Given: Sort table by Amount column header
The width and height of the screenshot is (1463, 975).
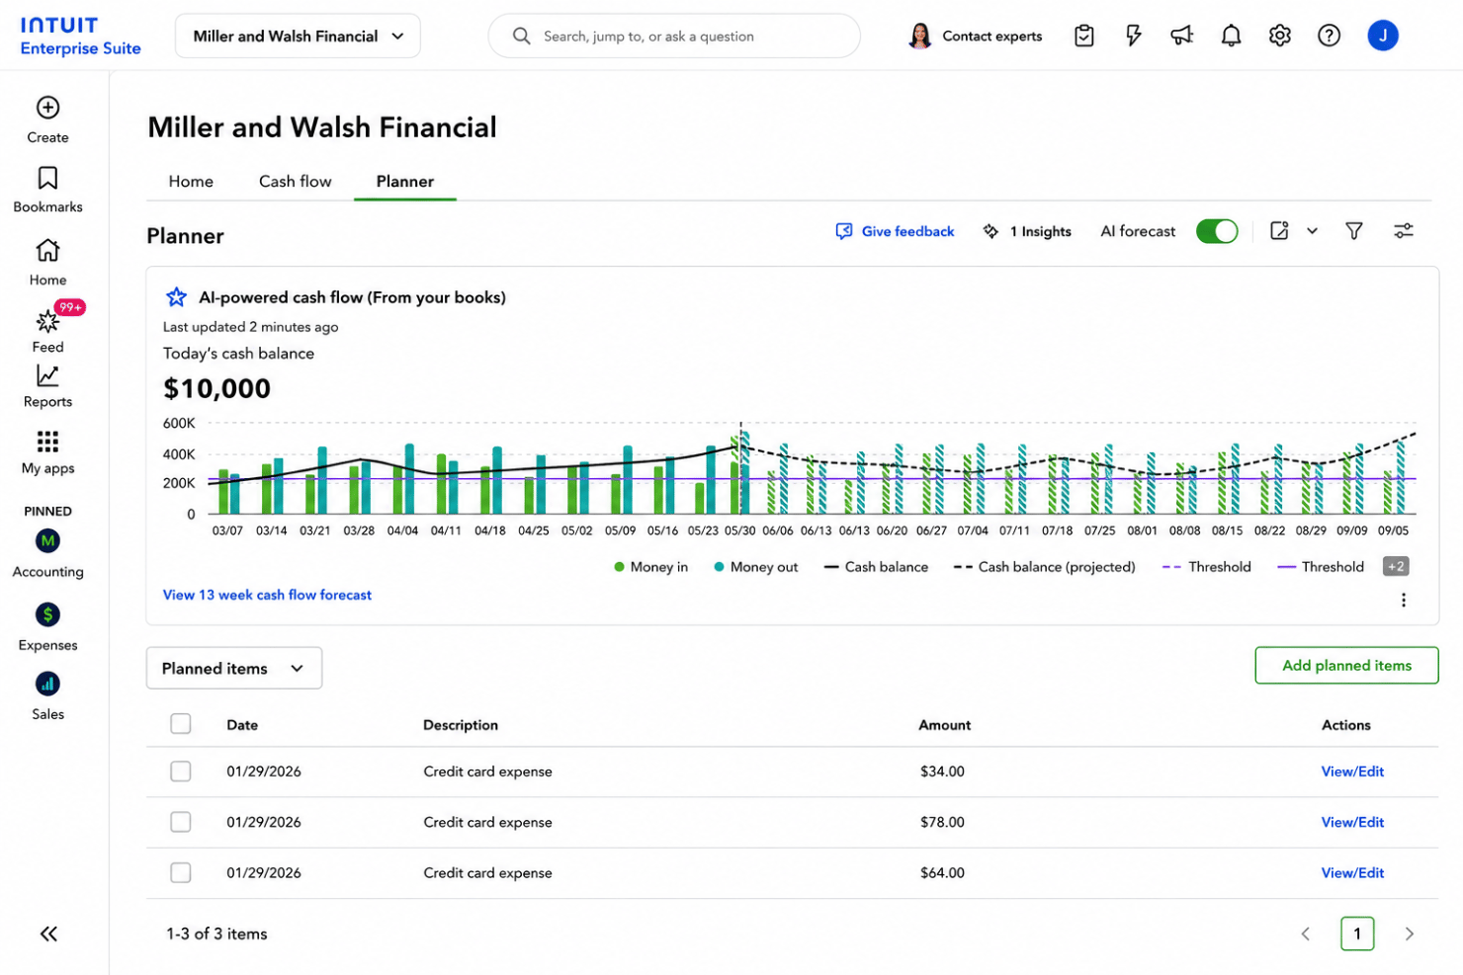Looking at the screenshot, I should (x=944, y=724).
